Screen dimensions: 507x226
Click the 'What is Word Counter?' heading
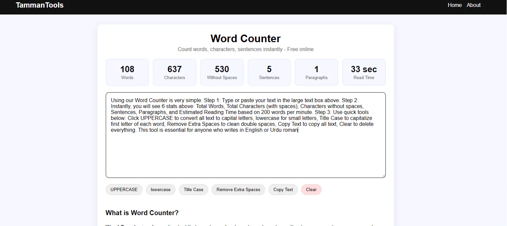click(x=142, y=213)
